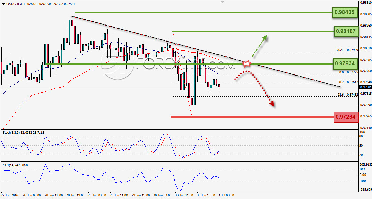
Task: Click Stochastic scale value 20
Action: 361,155
